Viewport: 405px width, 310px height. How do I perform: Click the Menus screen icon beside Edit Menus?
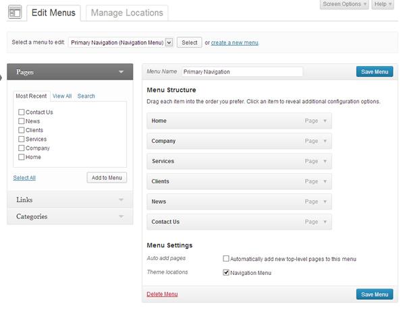[14, 13]
